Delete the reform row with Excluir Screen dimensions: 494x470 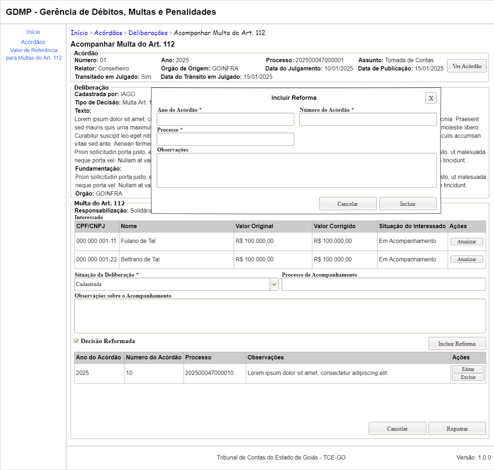(x=468, y=377)
